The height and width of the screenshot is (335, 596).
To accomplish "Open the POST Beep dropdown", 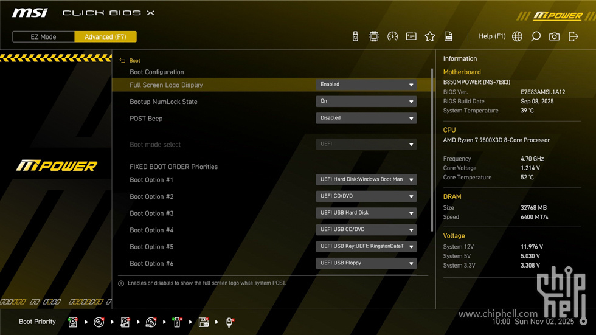I will 366,118.
